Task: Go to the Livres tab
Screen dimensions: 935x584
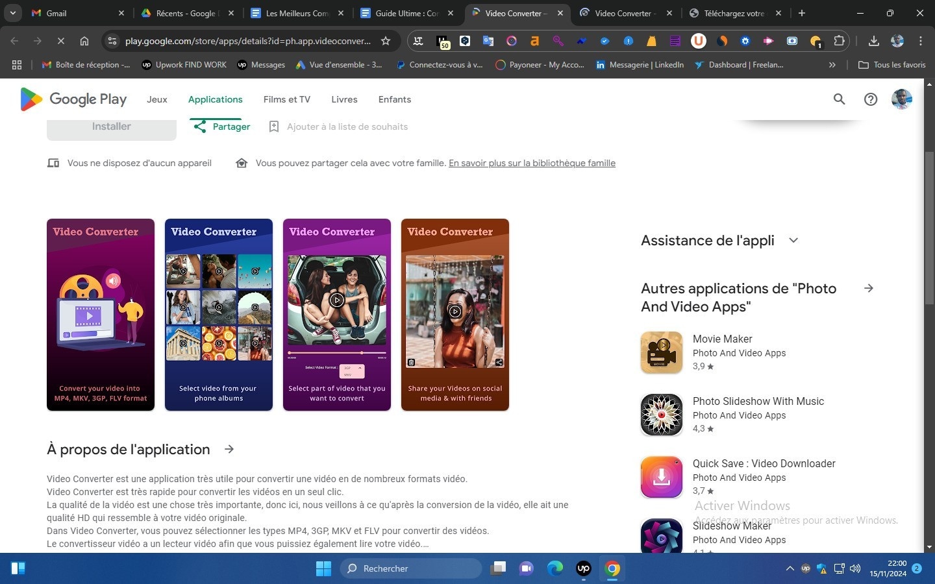Action: [x=344, y=99]
